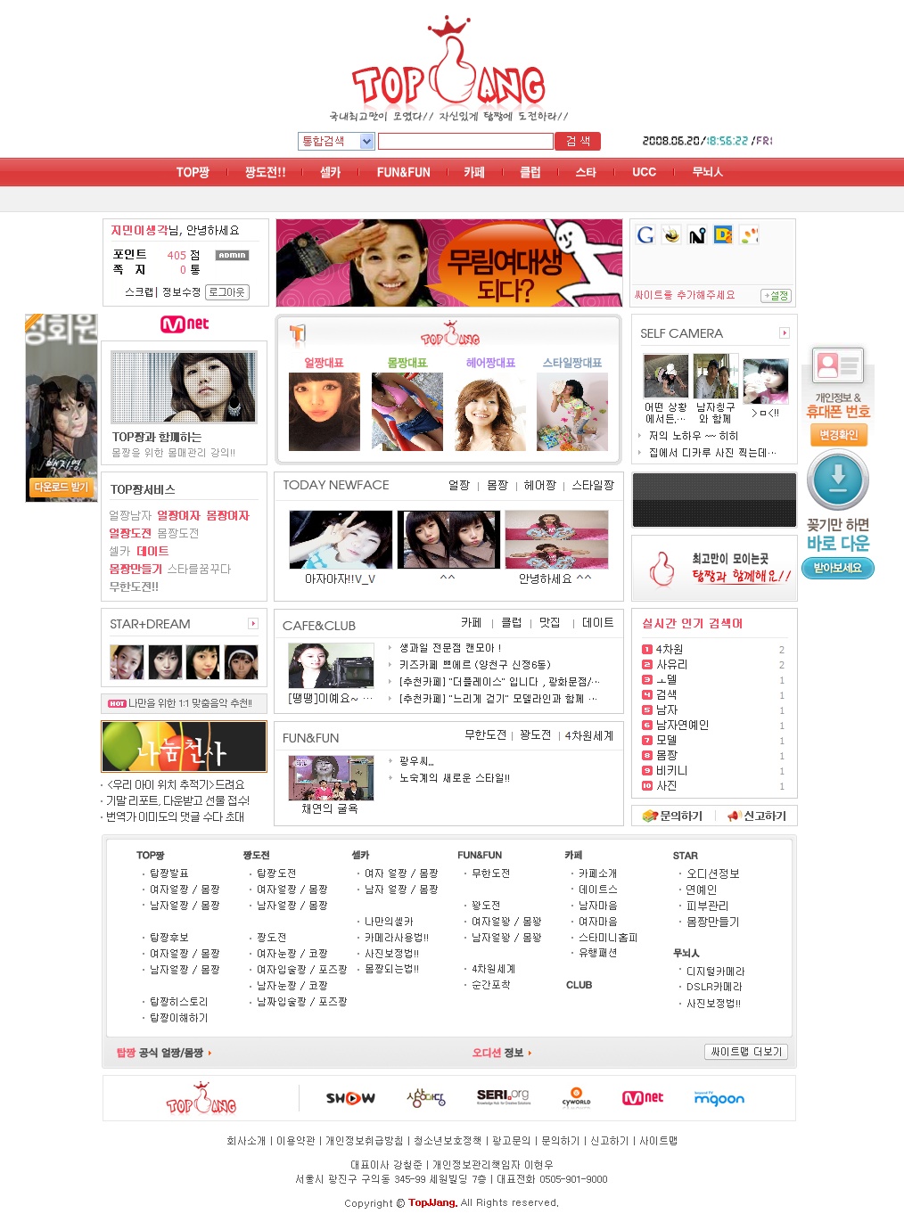Open the 무늬人 menu item
The height and width of the screenshot is (1222, 904).
tap(708, 172)
